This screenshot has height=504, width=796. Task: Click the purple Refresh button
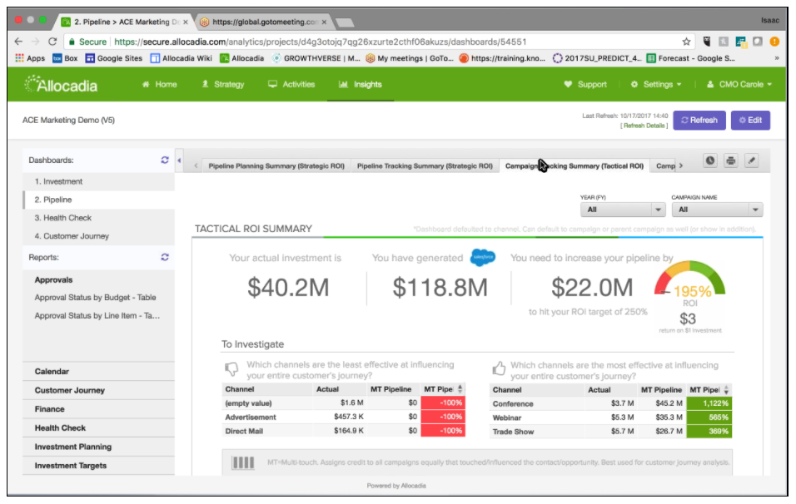click(699, 120)
